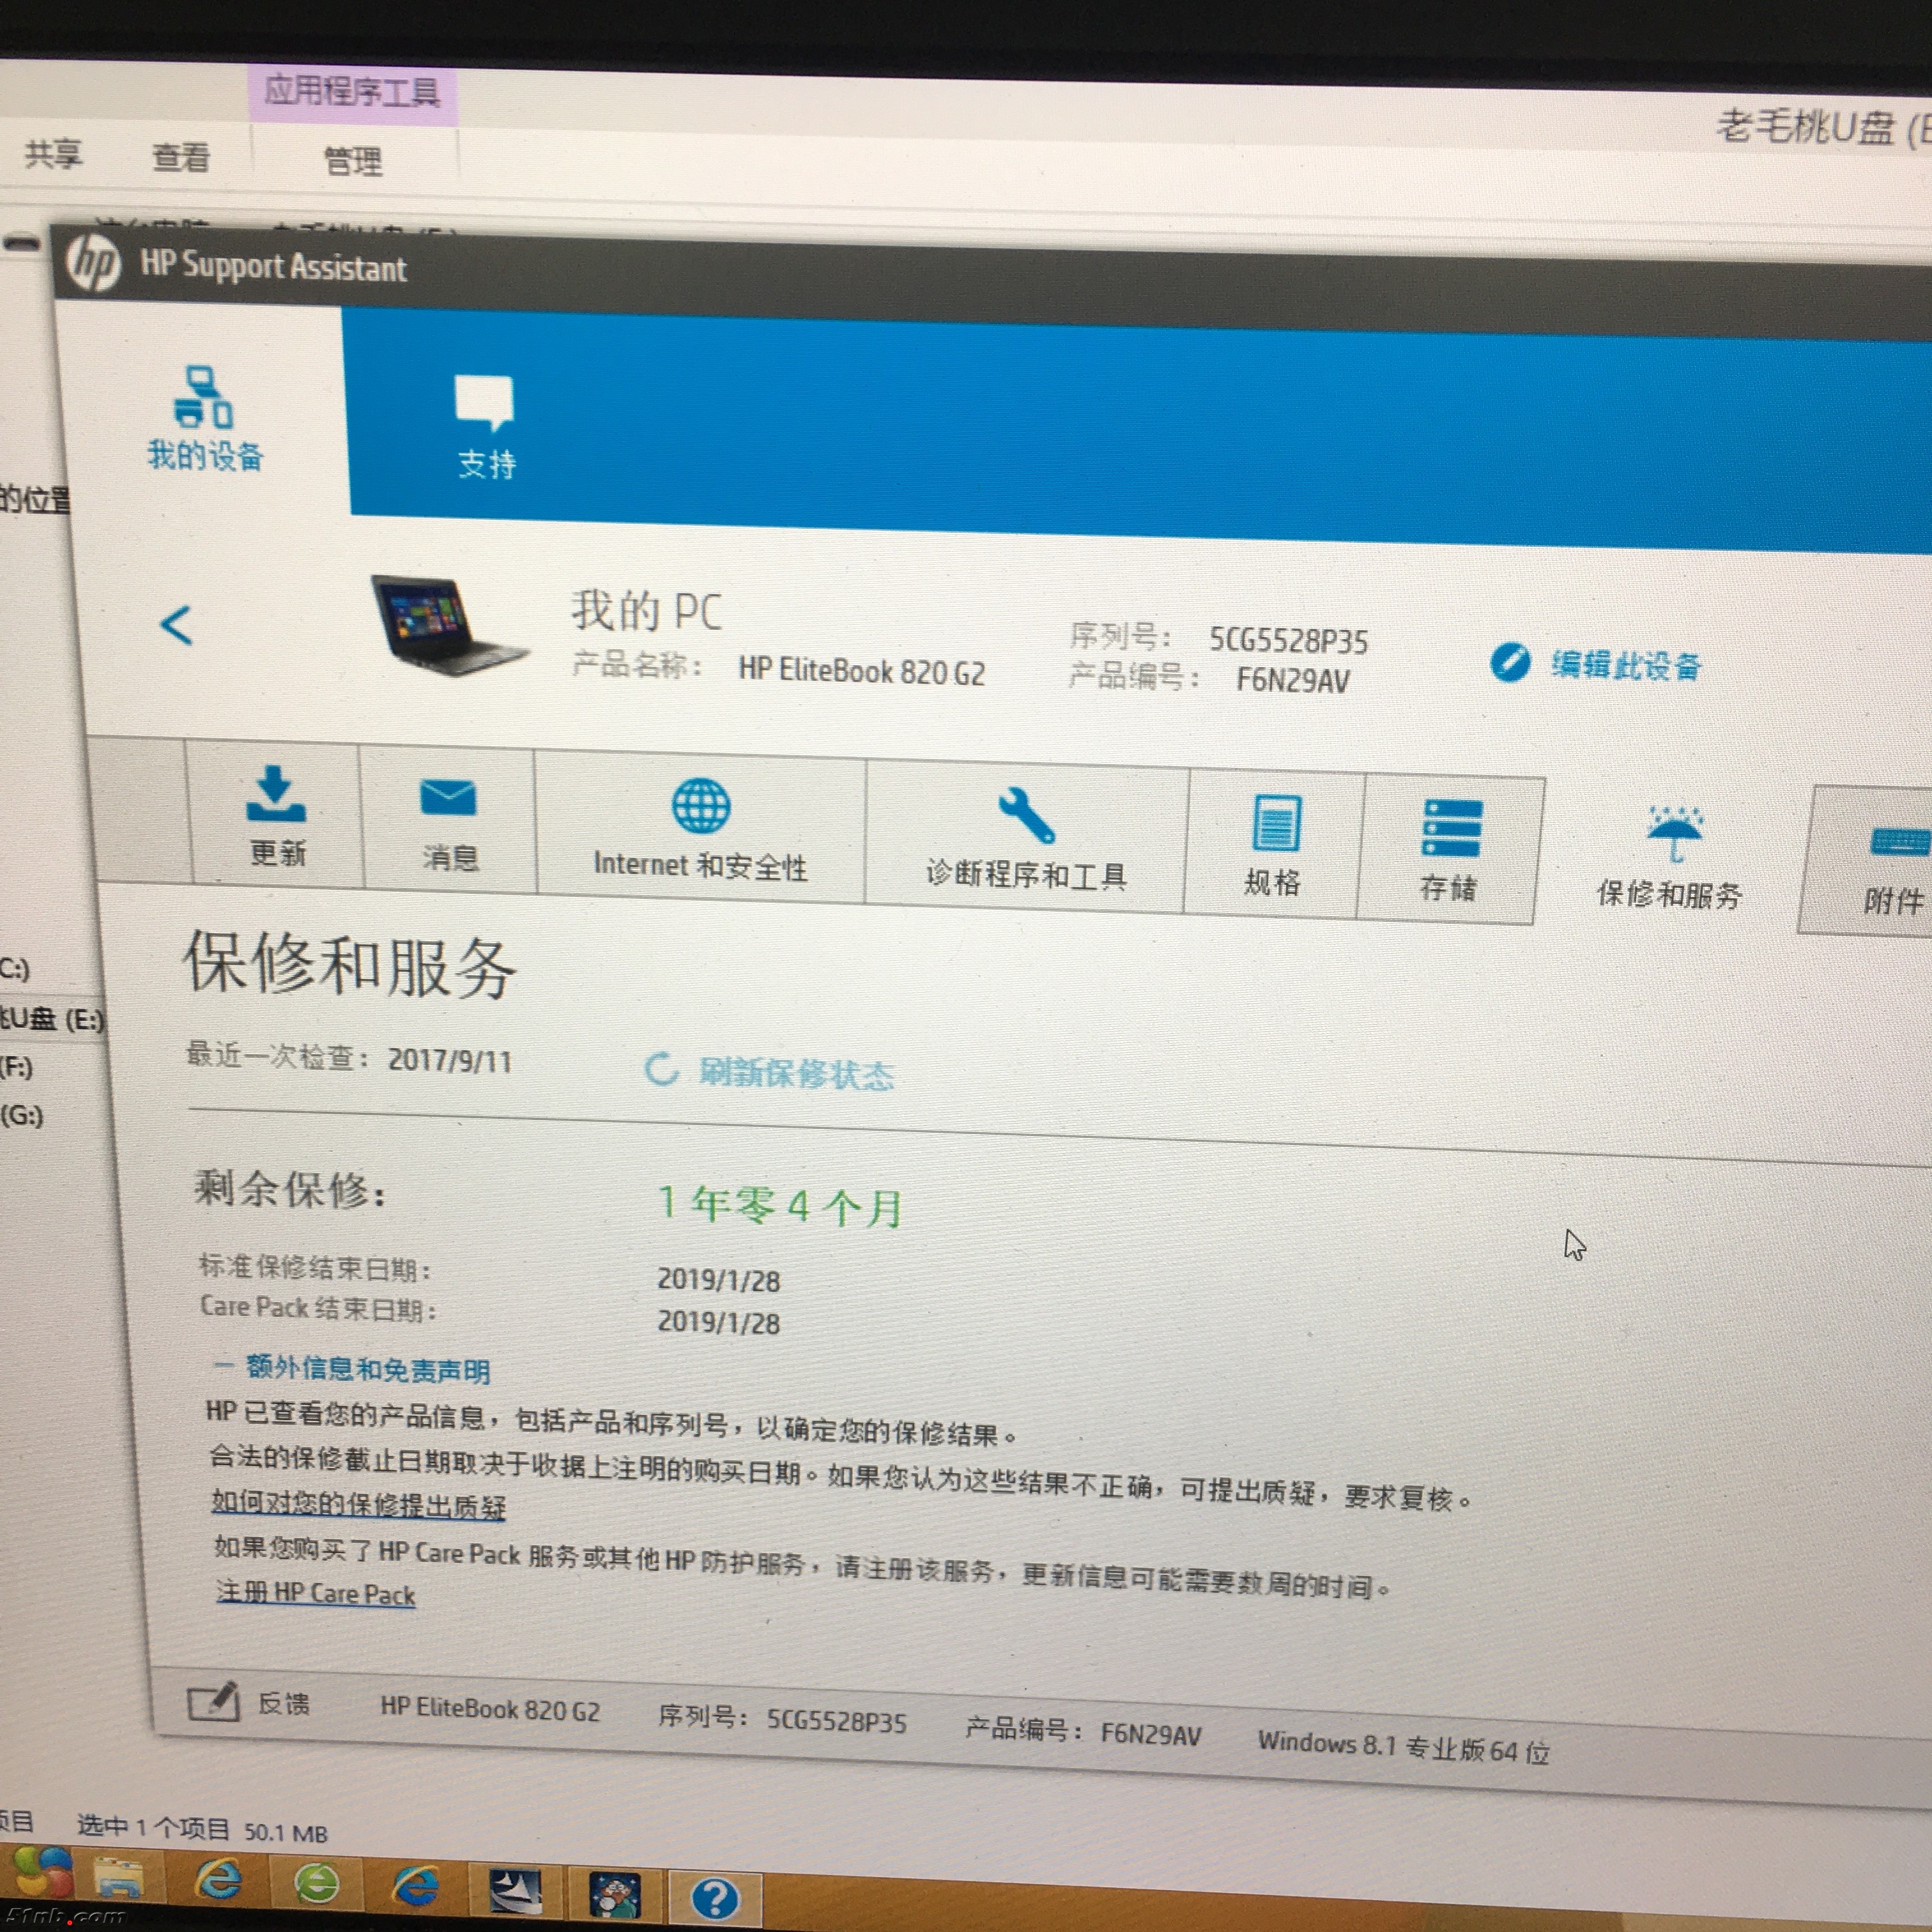Click 选中 1 个项目 in Explorer status bar
The width and height of the screenshot is (1932, 1932).
click(x=153, y=1828)
